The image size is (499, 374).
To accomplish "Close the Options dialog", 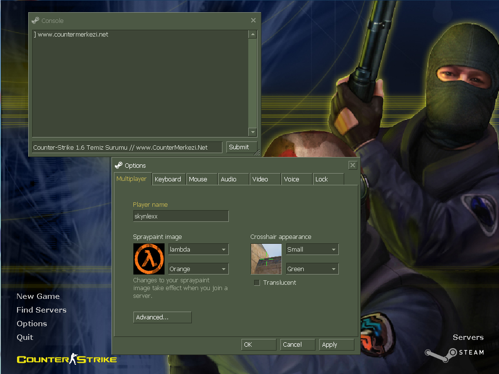I will click(x=352, y=165).
